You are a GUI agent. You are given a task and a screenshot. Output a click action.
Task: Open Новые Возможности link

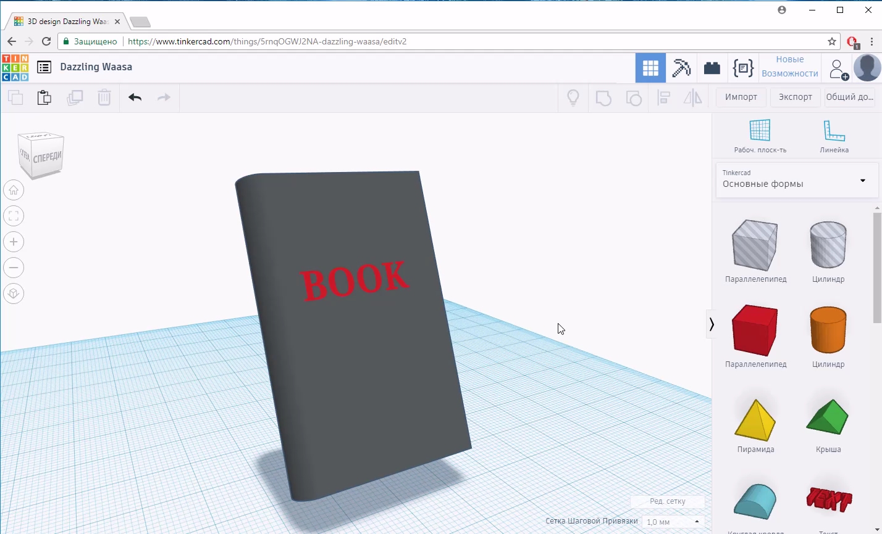click(x=790, y=67)
